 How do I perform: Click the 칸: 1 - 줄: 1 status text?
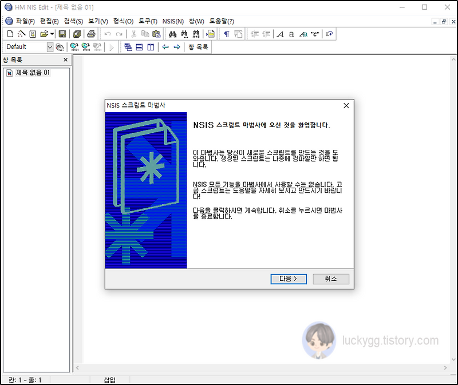25,380
